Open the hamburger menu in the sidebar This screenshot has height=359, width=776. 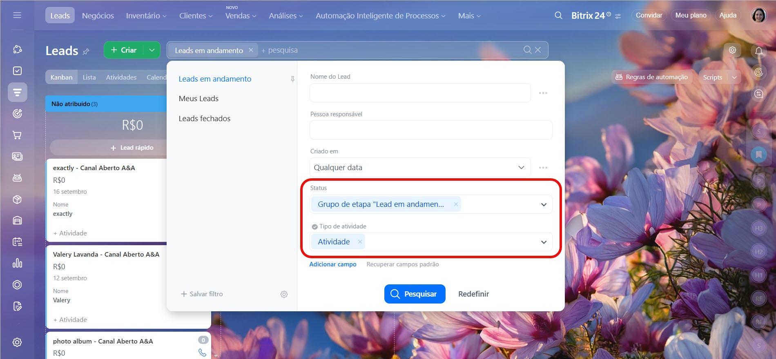coord(17,15)
